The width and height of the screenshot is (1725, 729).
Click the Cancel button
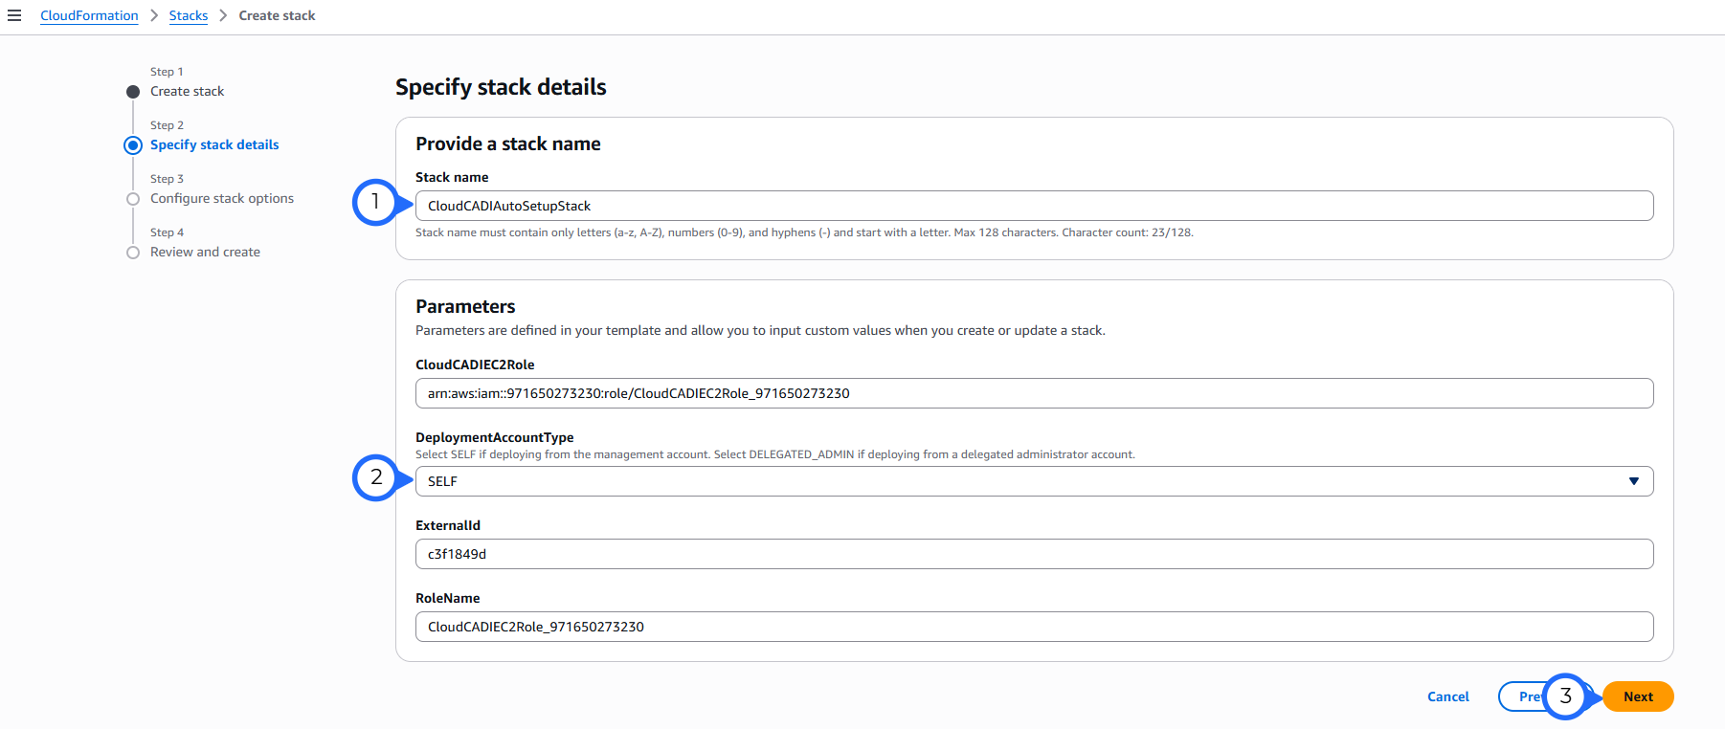tap(1447, 696)
